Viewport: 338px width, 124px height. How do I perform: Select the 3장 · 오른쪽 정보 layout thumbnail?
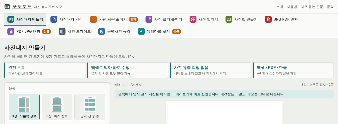[x=24, y=107]
